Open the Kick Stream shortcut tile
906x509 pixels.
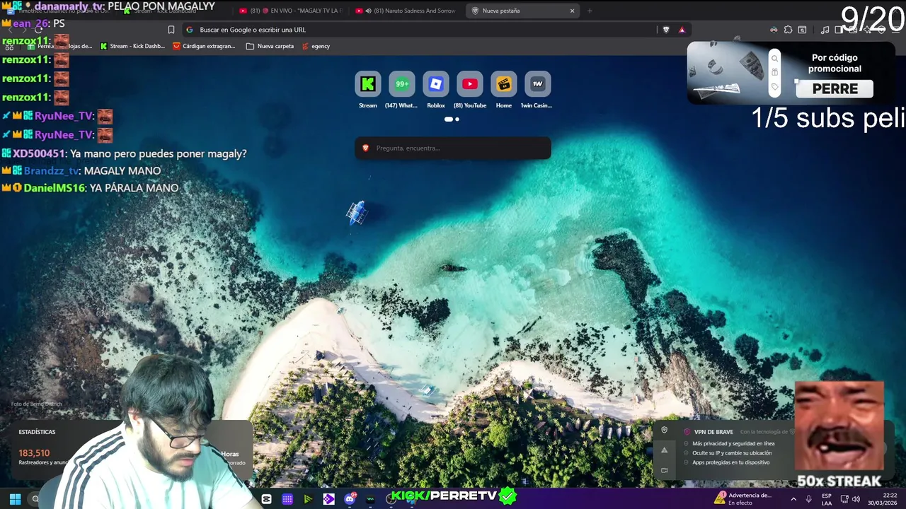[367, 84]
